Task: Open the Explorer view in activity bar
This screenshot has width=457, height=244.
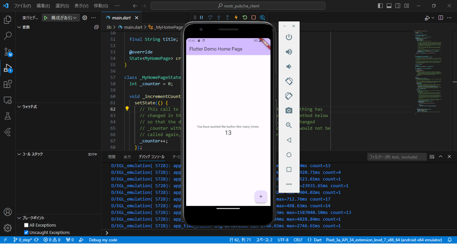Action: coord(8,20)
